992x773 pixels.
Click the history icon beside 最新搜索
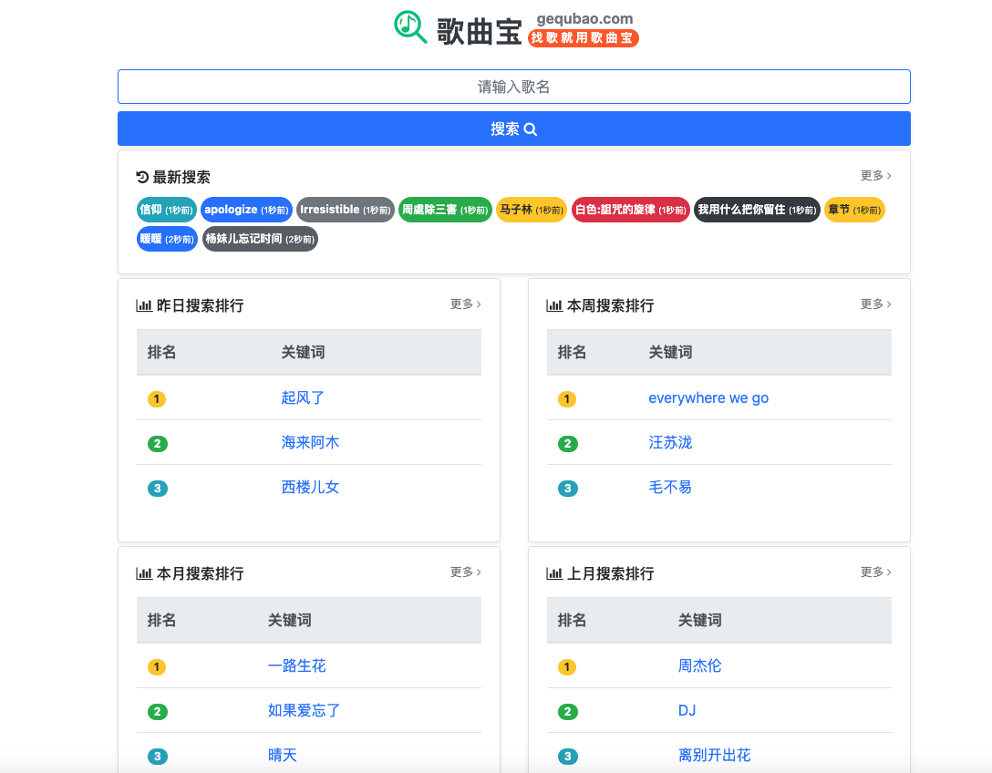[142, 177]
